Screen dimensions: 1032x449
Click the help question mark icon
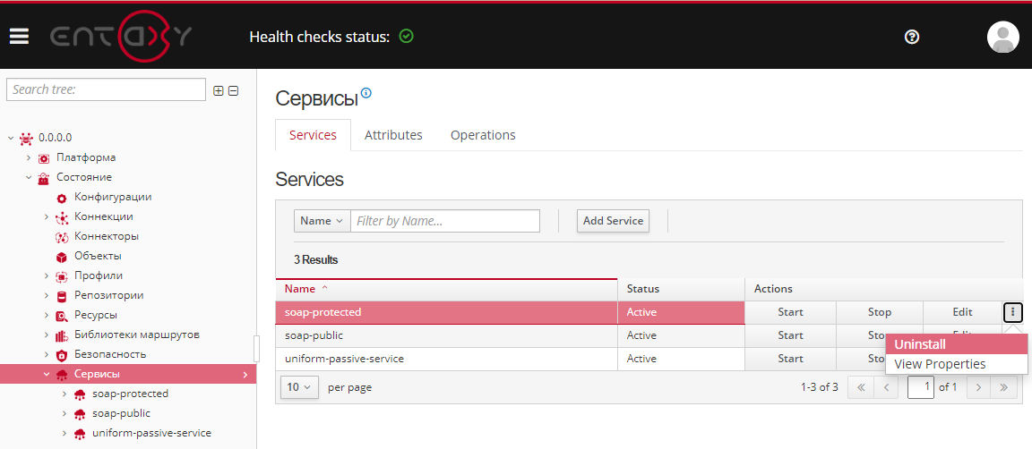coord(912,37)
